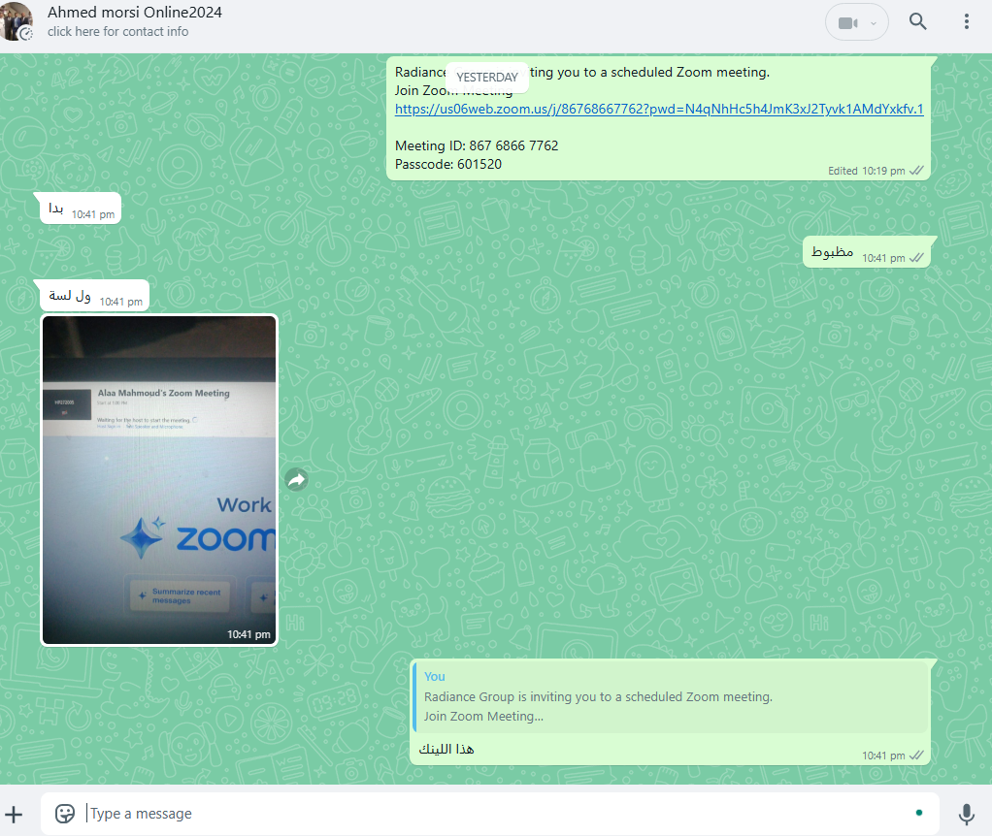Start a video call with the contact
Viewport: 992px width, 836px height.
coord(847,22)
